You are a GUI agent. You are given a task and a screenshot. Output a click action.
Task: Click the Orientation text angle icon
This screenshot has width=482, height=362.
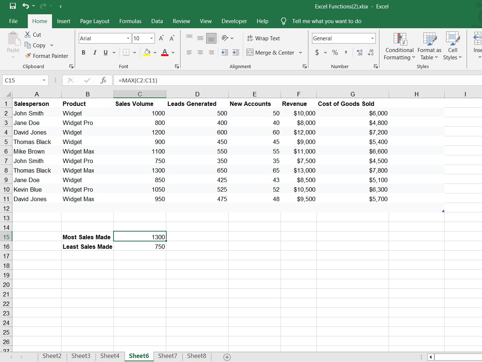pyautogui.click(x=225, y=38)
